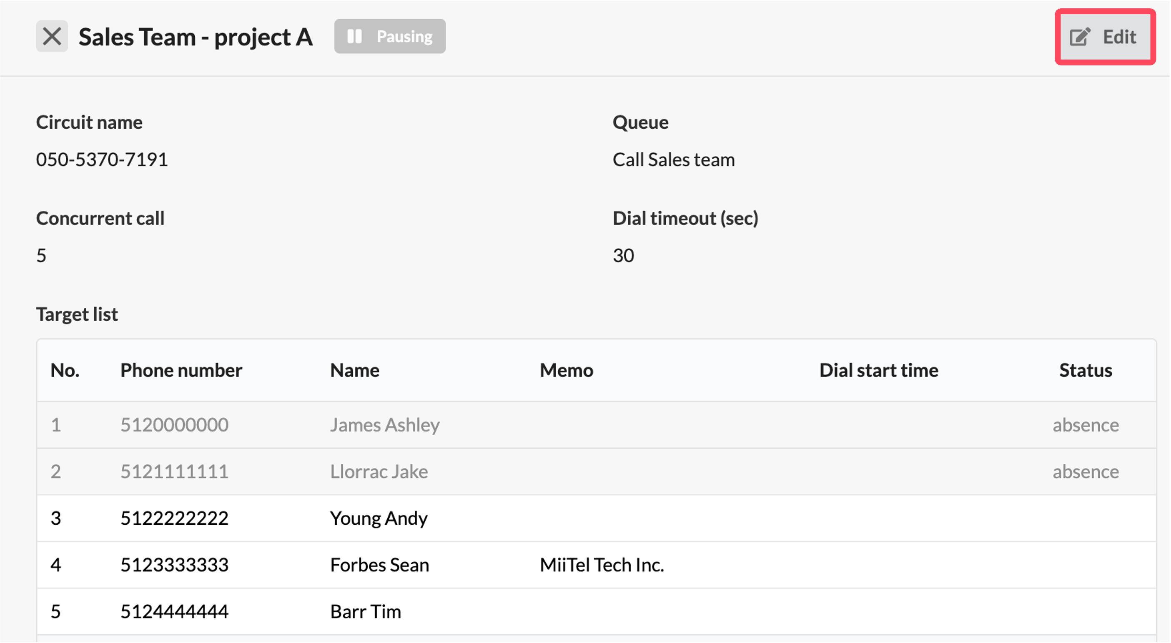Click the Phone number column header
Screen dimensions: 1171x643
[181, 371]
